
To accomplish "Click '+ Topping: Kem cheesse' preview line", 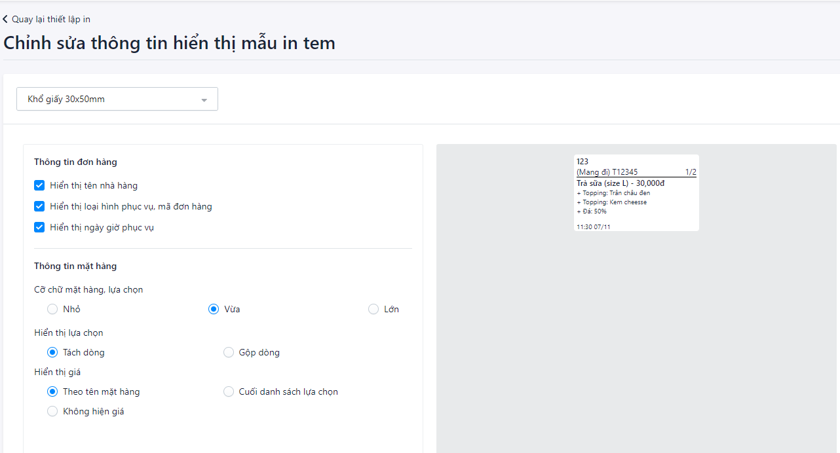I will [611, 202].
